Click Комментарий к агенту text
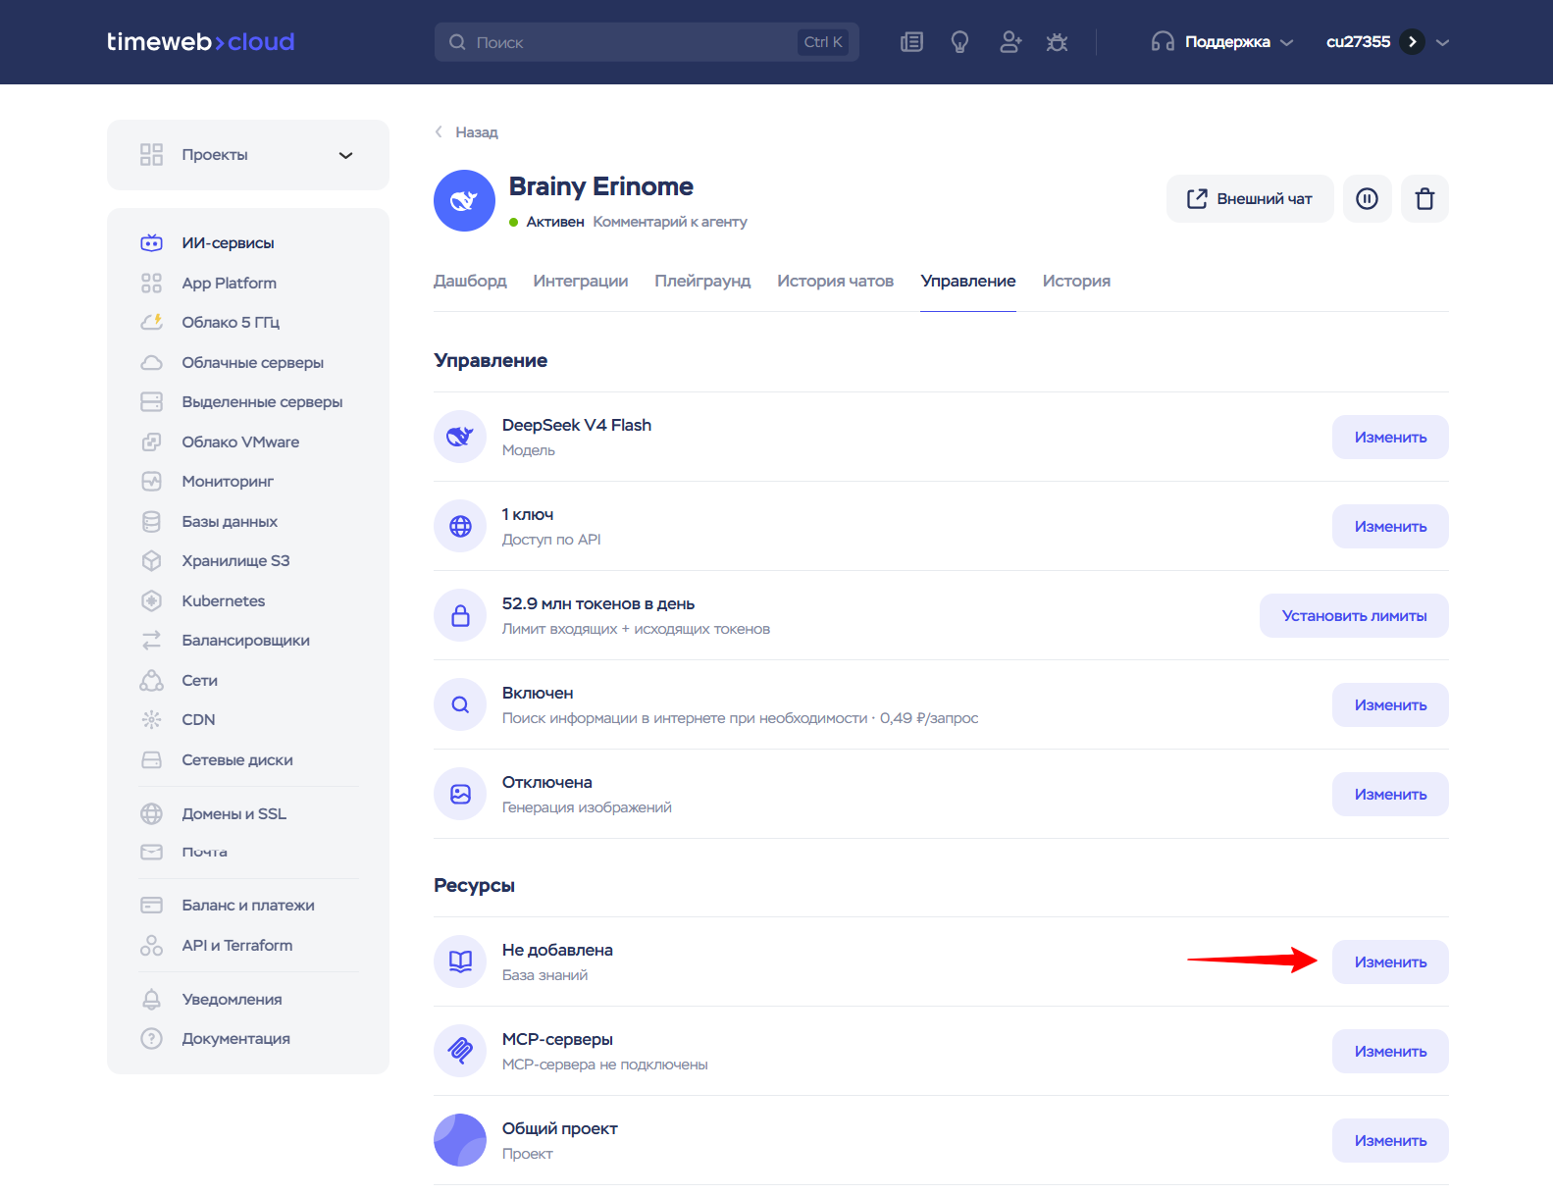1553x1195 pixels. click(x=670, y=222)
